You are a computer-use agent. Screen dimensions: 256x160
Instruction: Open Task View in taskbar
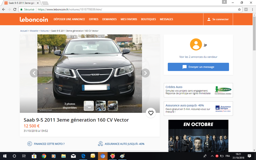[x=24, y=156]
